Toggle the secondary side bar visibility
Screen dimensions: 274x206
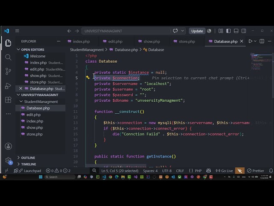[x=244, y=31]
